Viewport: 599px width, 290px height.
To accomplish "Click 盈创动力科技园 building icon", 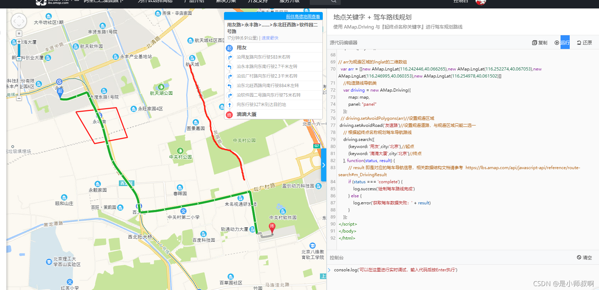I will (319, 186).
